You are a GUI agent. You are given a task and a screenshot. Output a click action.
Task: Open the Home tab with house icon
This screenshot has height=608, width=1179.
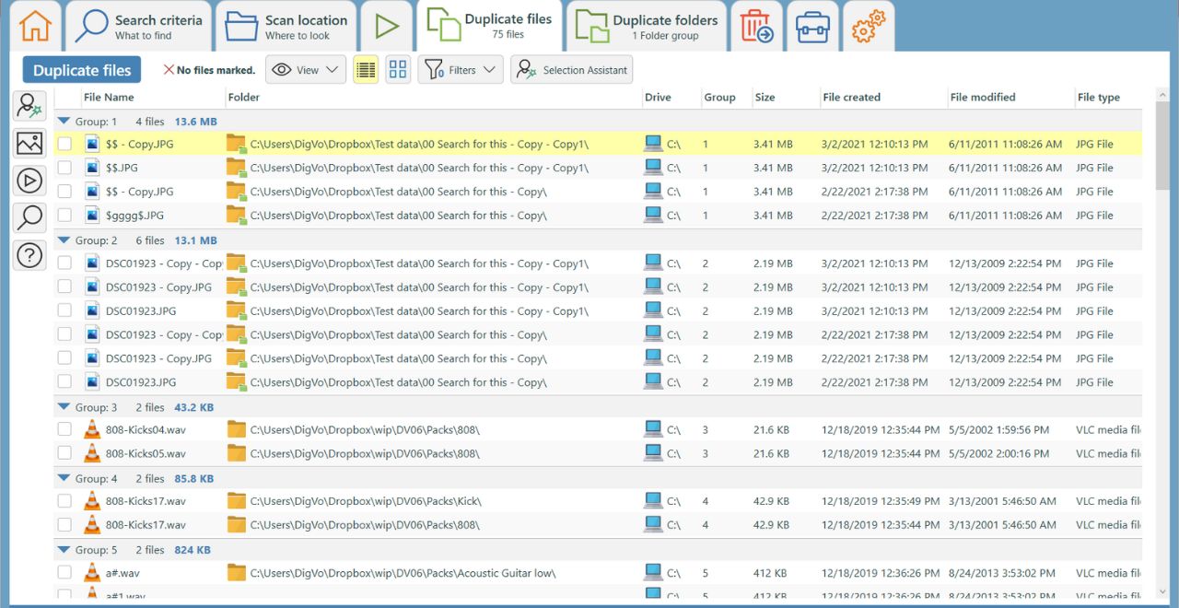click(35, 26)
